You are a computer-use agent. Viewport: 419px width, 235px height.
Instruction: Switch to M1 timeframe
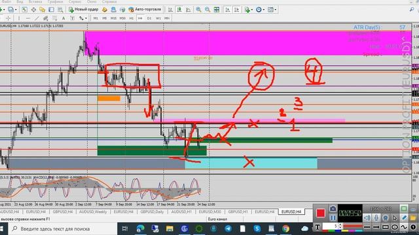click(96, 18)
